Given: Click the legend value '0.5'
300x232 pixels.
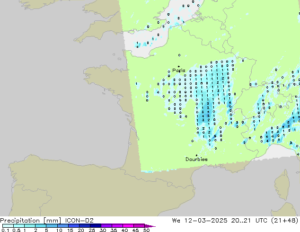Looking at the screenshot, I should [x=17, y=230].
